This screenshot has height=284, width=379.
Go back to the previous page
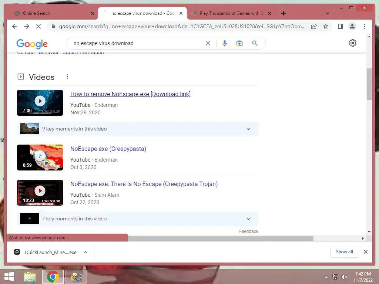15,26
